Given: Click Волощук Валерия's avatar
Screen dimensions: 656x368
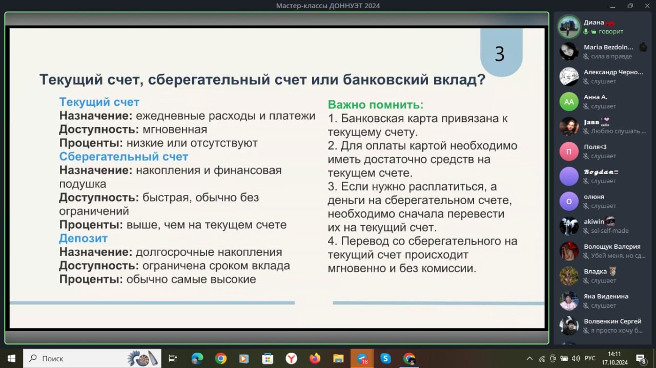Looking at the screenshot, I should point(569,251).
